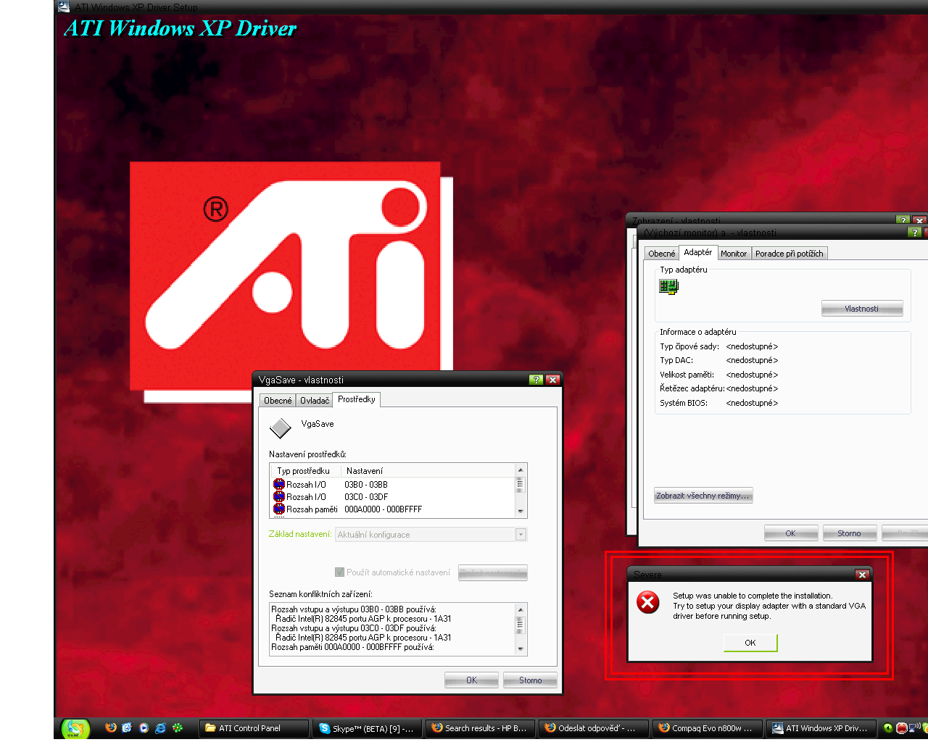Viewport: 928px width, 742px height.
Task: Select 'Poradce při potížích' tab
Action: click(789, 254)
